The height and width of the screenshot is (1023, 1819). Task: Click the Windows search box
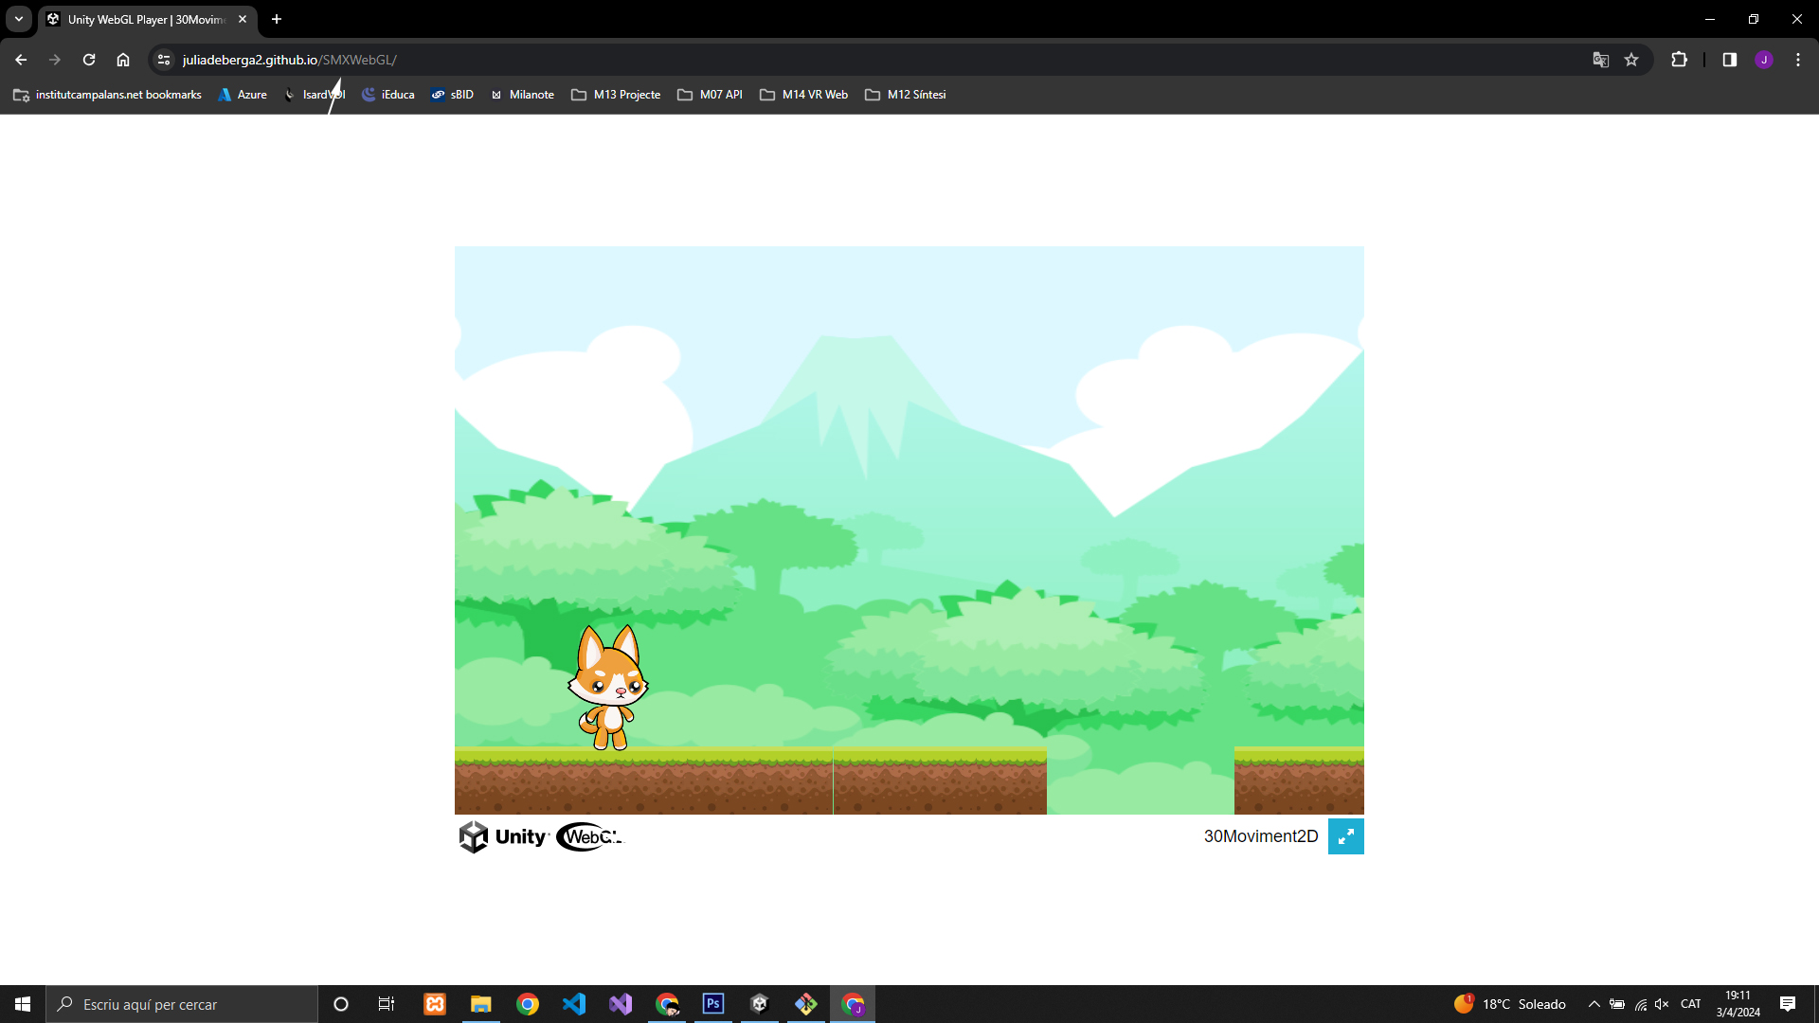[x=182, y=1004]
